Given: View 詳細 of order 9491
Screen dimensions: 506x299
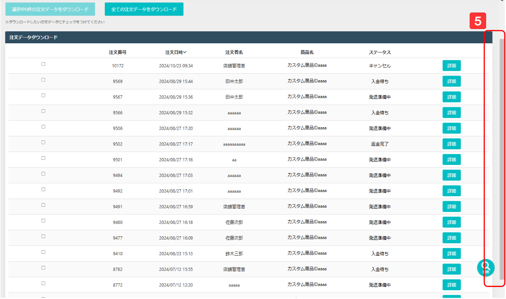Looking at the screenshot, I should [451, 206].
